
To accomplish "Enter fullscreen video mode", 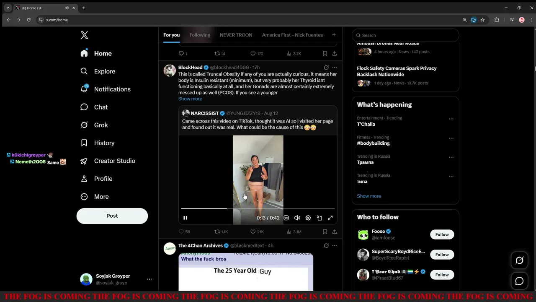I will [330, 218].
